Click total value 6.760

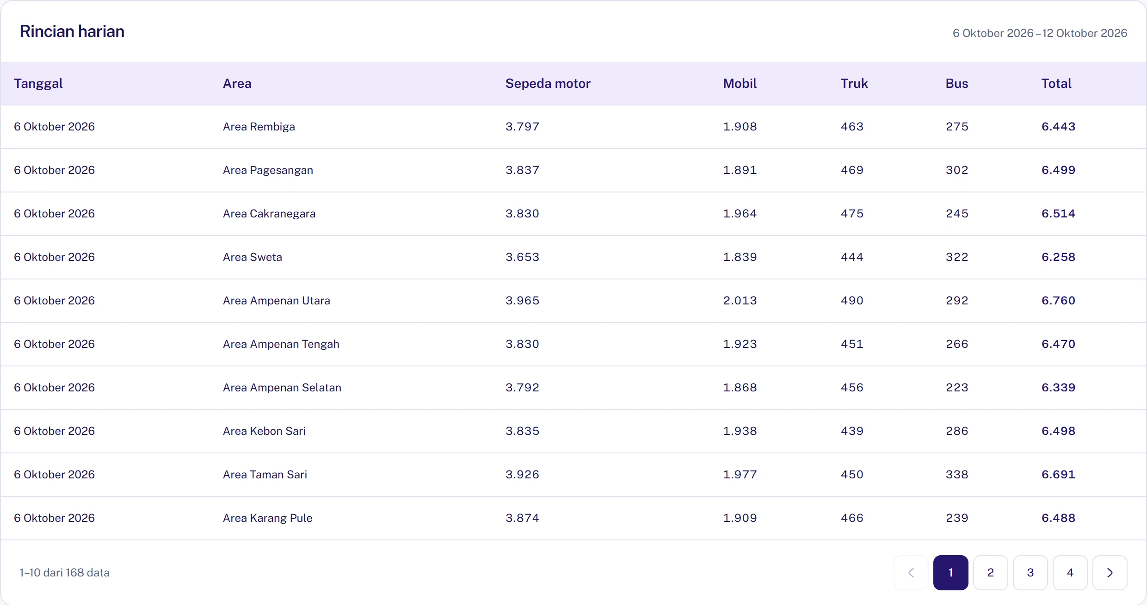click(1058, 301)
